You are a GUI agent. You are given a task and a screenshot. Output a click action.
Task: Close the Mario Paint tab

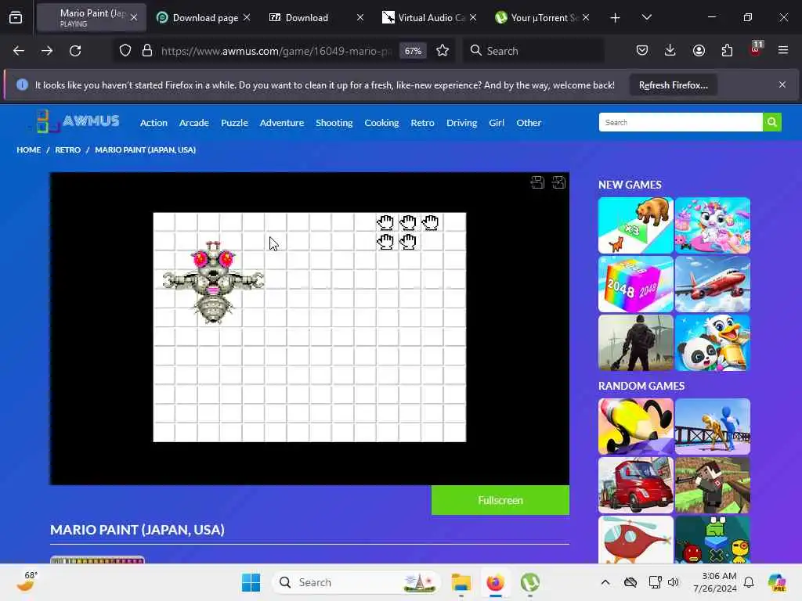(134, 17)
